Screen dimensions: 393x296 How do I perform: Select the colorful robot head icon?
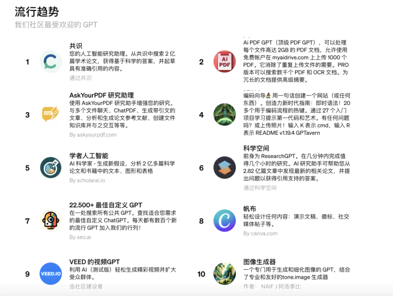[x=51, y=221]
